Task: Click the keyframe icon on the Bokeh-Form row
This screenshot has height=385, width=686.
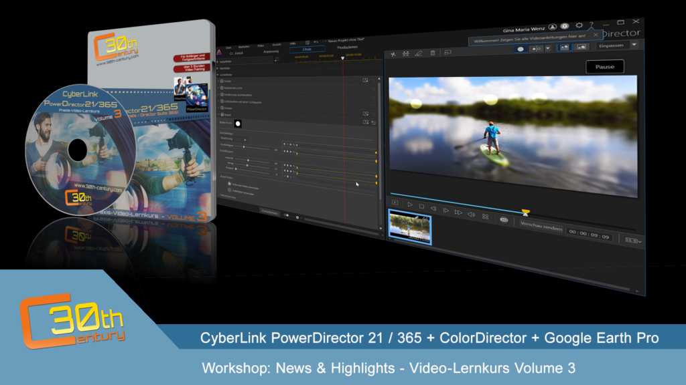Action: [365, 122]
